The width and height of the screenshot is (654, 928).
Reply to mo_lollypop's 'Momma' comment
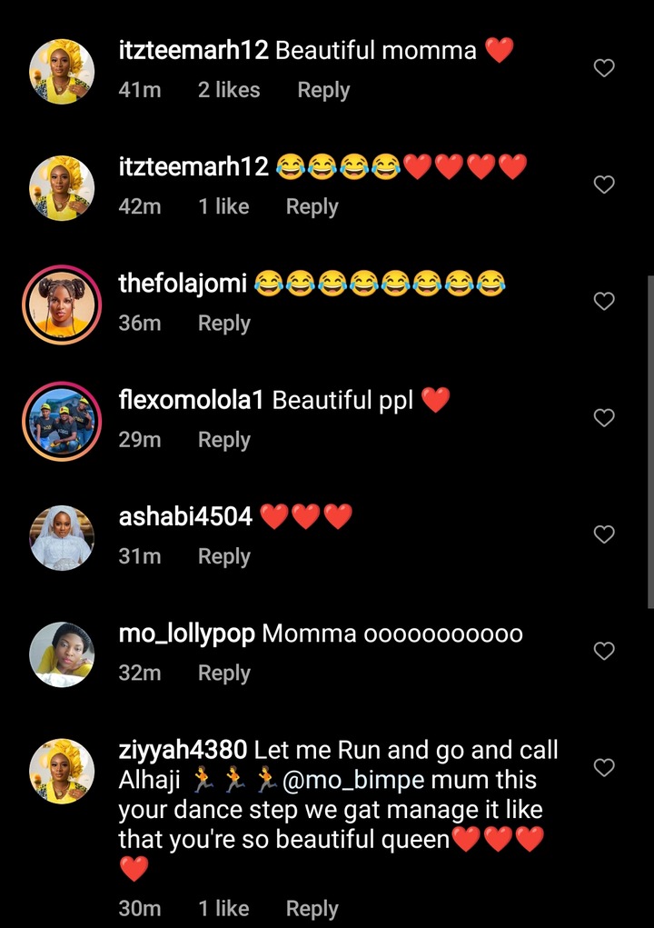click(223, 674)
